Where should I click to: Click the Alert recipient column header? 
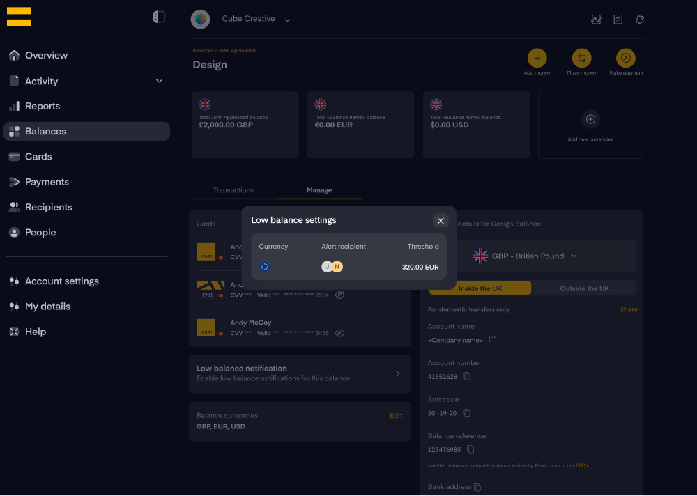(344, 247)
